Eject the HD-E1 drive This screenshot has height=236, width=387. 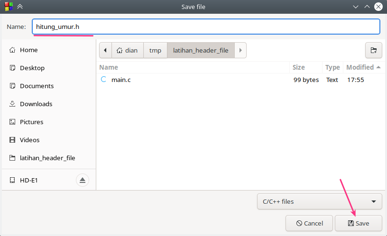[x=82, y=180]
